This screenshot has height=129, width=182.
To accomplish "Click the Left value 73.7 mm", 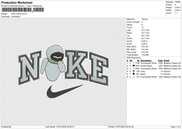I will coord(145,30).
